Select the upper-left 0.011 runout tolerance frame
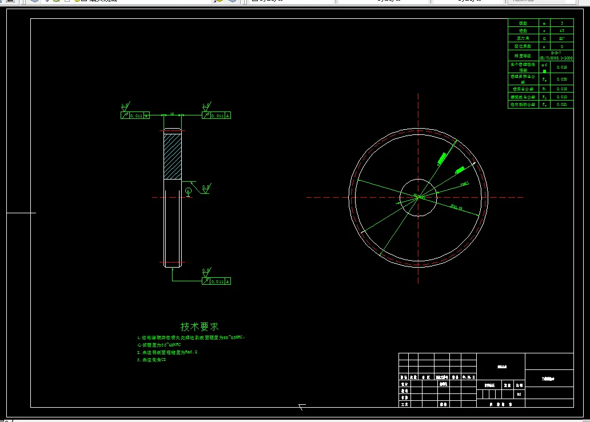This screenshot has height=422, width=590. coord(135,116)
